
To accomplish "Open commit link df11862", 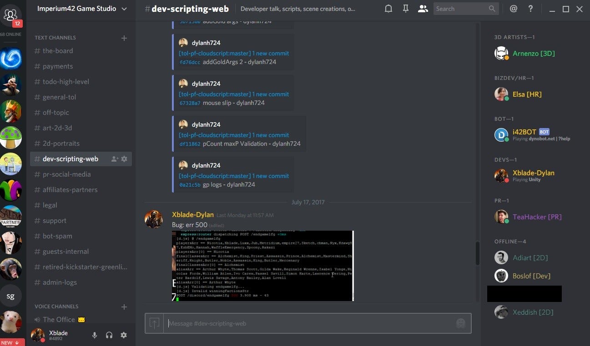I will coord(190,144).
